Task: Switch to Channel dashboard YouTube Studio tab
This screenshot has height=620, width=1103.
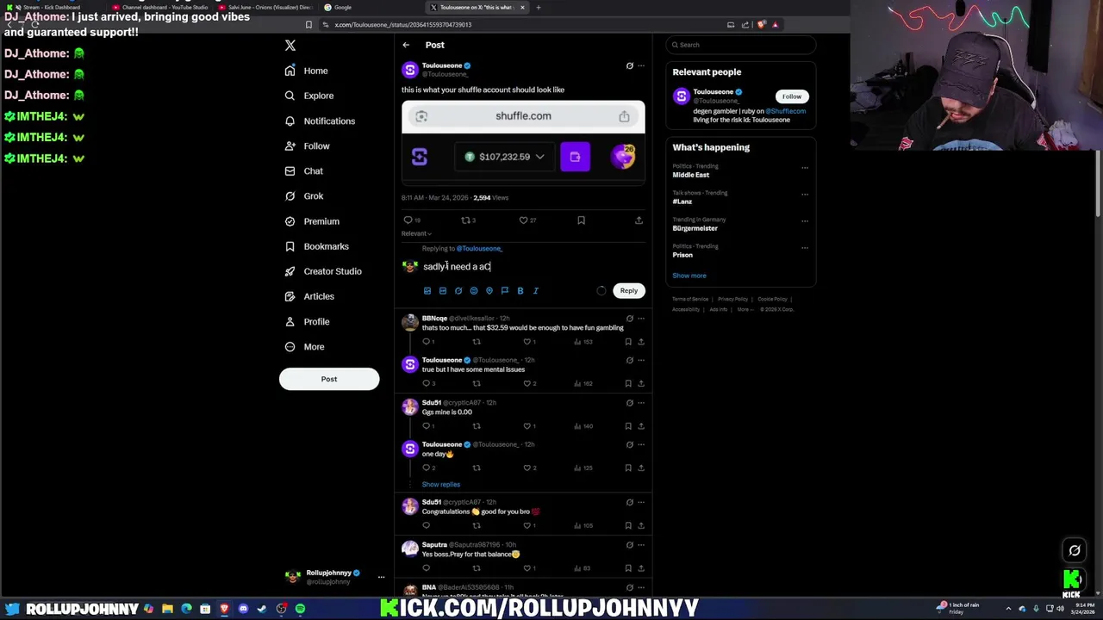Action: pyautogui.click(x=164, y=7)
